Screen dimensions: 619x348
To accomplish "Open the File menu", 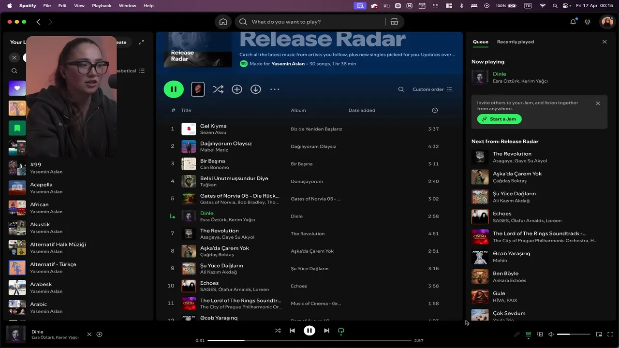I will pyautogui.click(x=47, y=6).
